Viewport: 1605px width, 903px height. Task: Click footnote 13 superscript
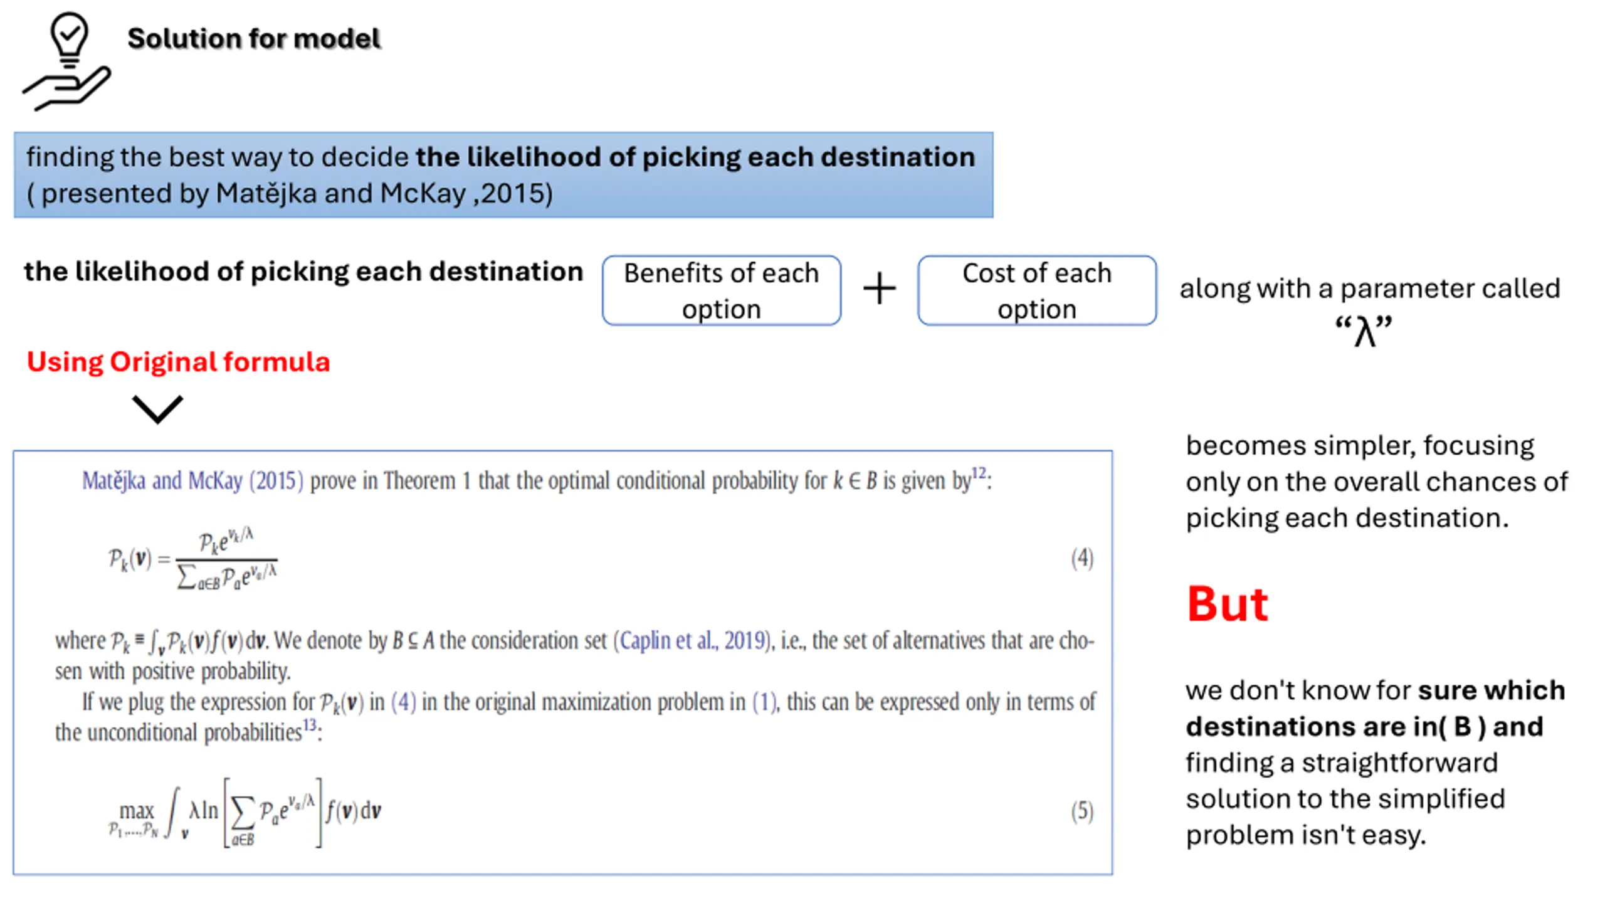click(x=310, y=725)
